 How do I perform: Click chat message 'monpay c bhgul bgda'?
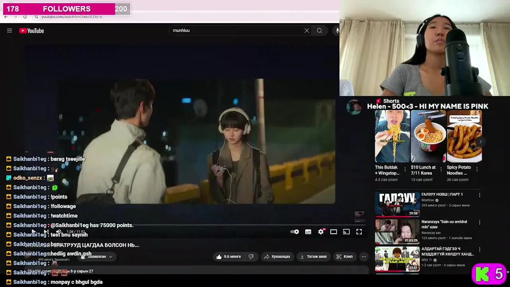coord(76,282)
